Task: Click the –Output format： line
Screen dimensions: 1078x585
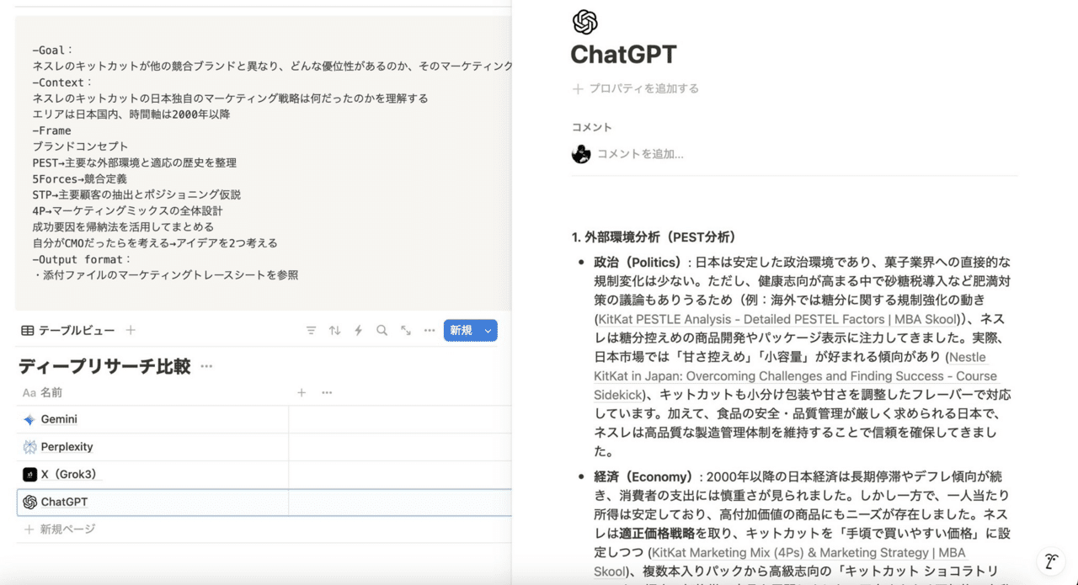Action: tap(83, 259)
